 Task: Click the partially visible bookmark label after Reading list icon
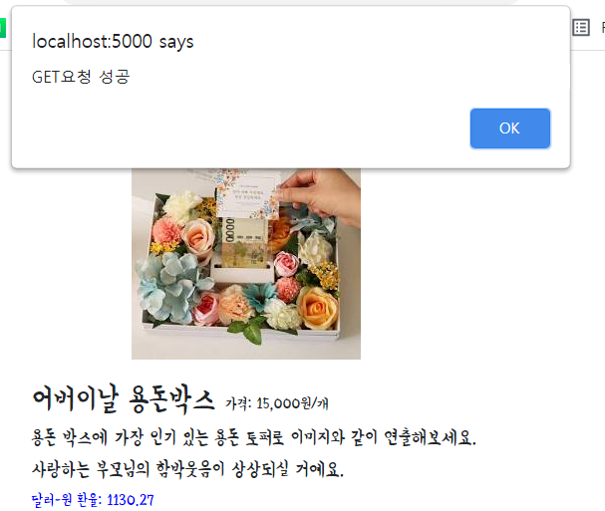(x=603, y=28)
